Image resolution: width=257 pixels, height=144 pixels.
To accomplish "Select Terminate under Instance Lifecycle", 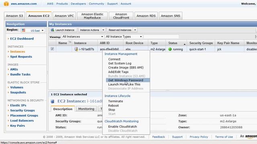I will pyautogui.click(x=115, y=101).
